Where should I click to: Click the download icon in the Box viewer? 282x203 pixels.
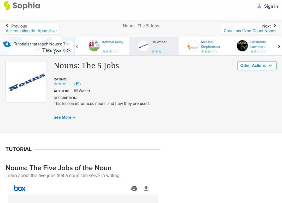(x=145, y=188)
